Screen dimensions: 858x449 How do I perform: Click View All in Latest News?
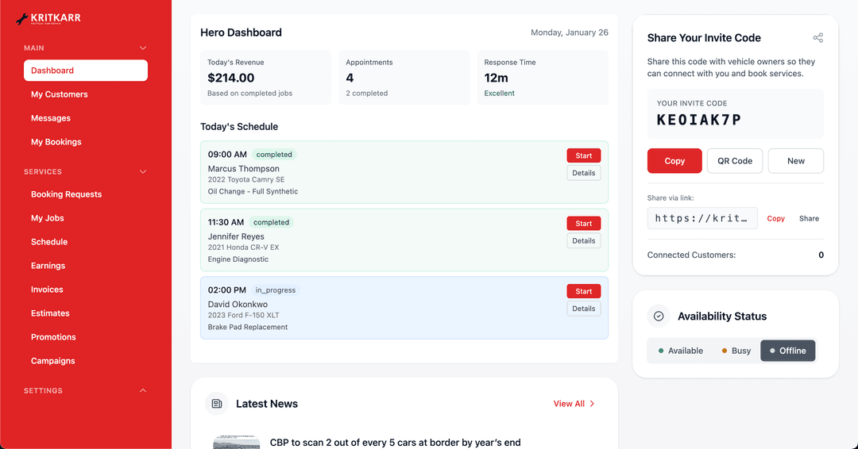pyautogui.click(x=574, y=404)
